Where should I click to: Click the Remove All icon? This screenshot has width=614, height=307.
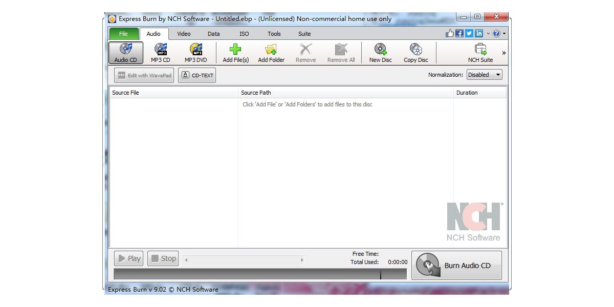341,52
